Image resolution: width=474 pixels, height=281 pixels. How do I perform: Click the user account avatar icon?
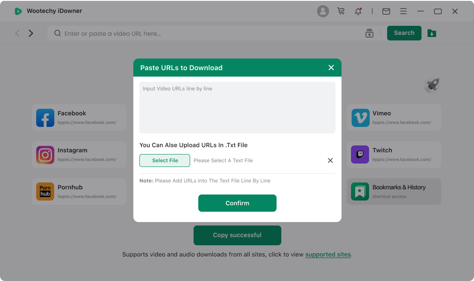point(323,11)
